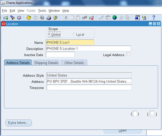This screenshot has width=162, height=136.
Task: Click the New record toolbar icon
Action: click(x=6, y=18)
